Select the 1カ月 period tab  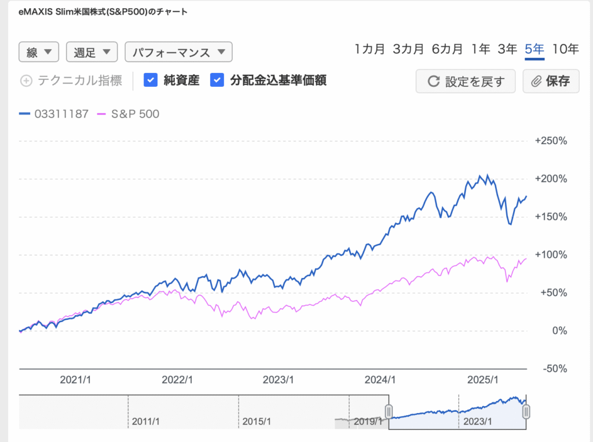[369, 49]
